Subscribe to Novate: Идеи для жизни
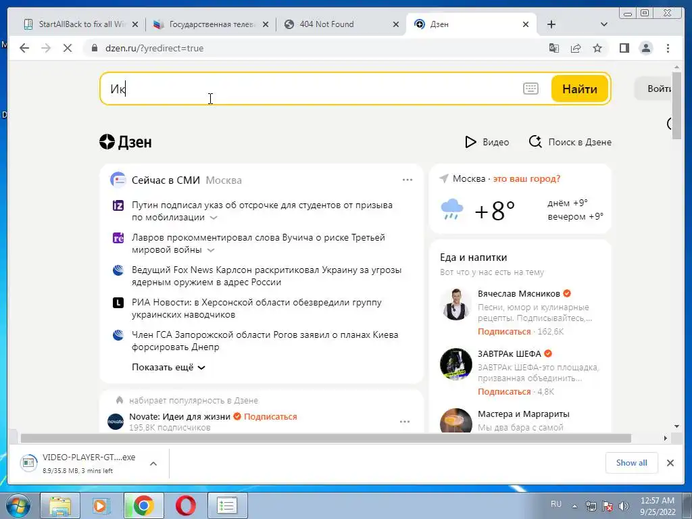692x519 pixels. coord(270,416)
